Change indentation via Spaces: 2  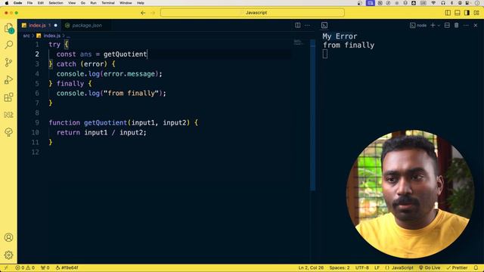pos(340,267)
